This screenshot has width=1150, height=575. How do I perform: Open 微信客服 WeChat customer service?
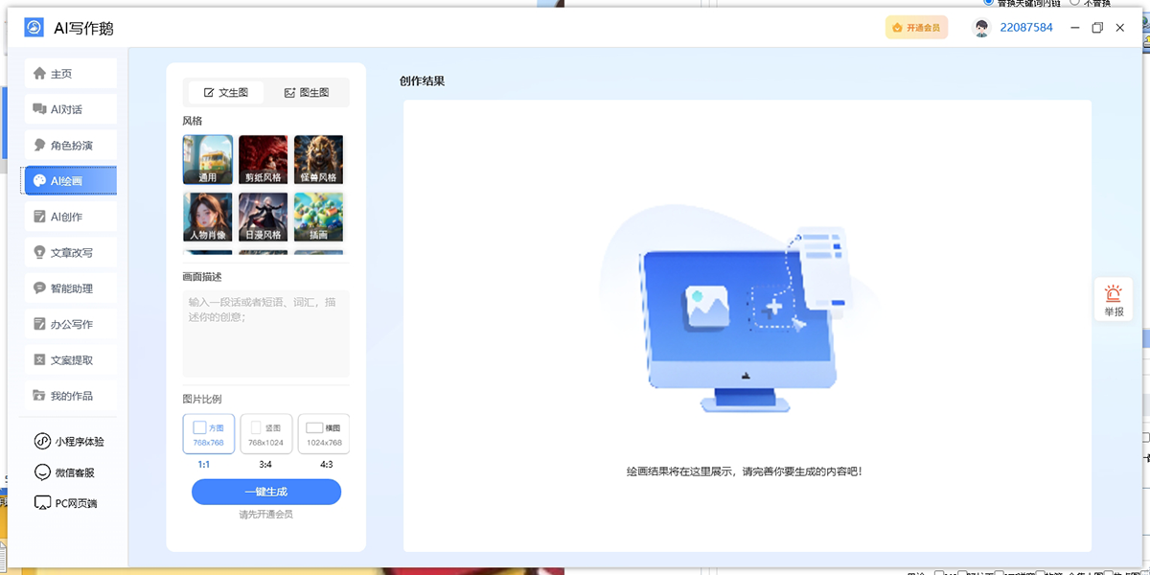(70, 471)
